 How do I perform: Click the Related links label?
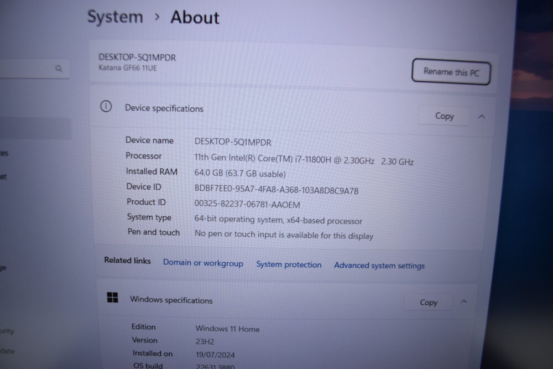(x=127, y=261)
